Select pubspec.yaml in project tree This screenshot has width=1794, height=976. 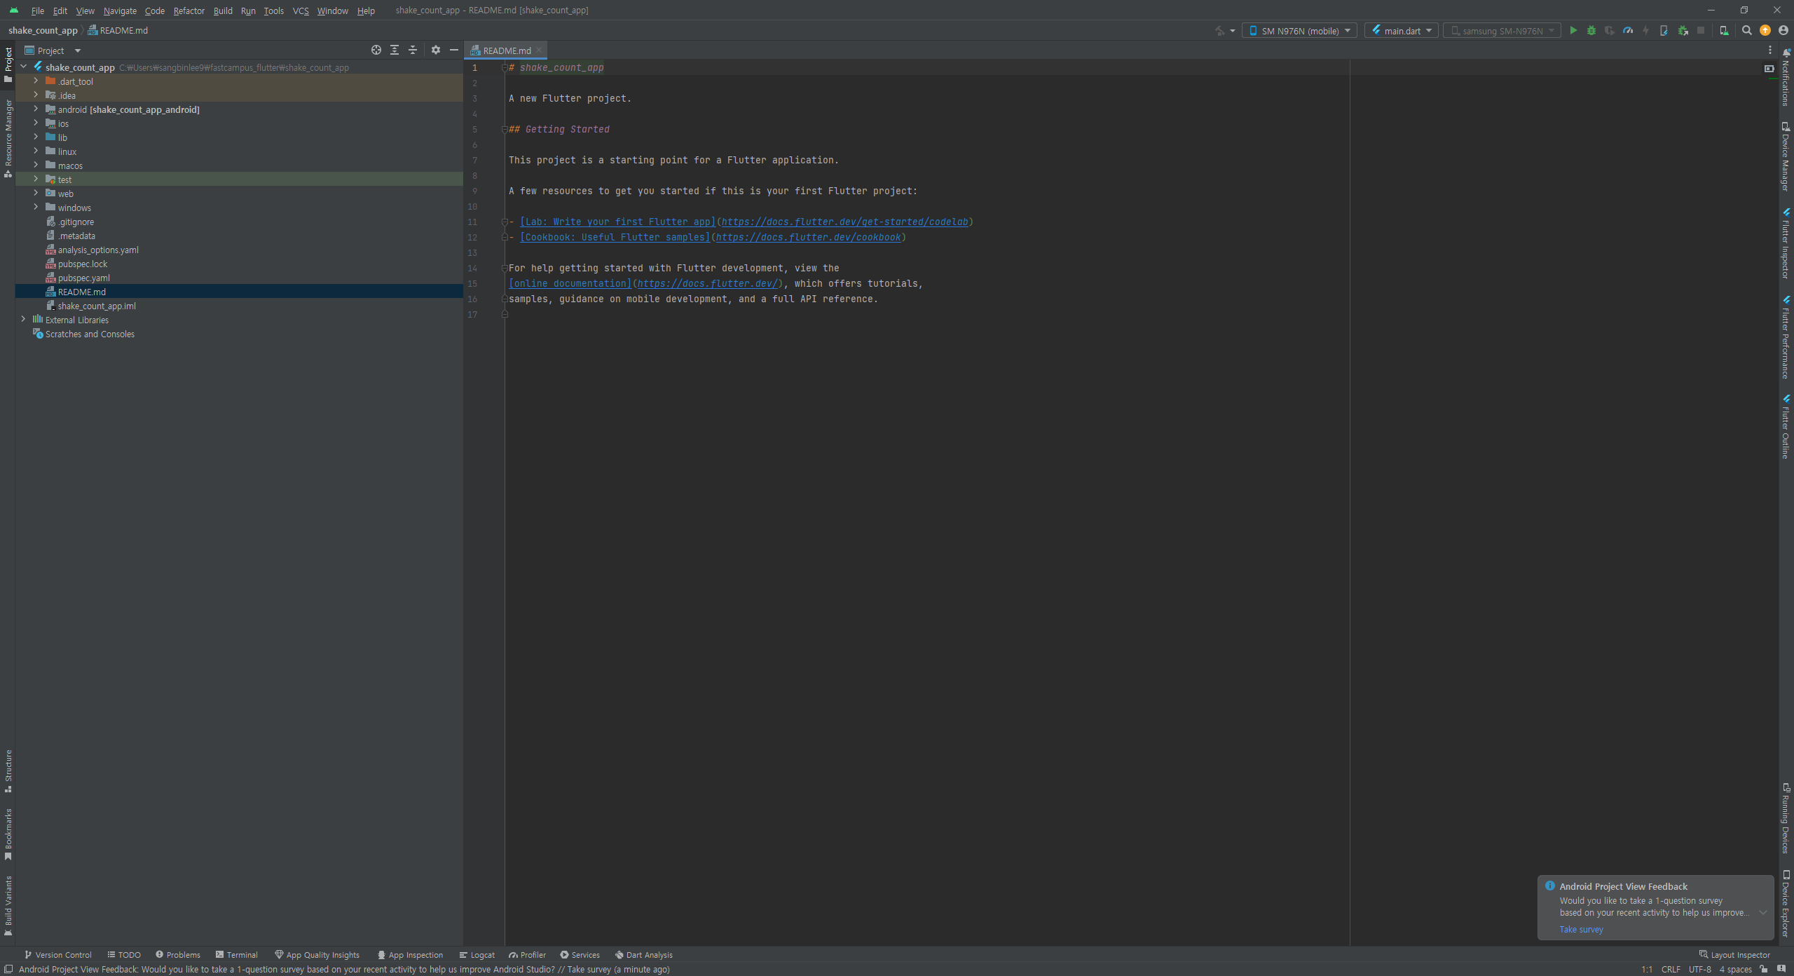(83, 278)
